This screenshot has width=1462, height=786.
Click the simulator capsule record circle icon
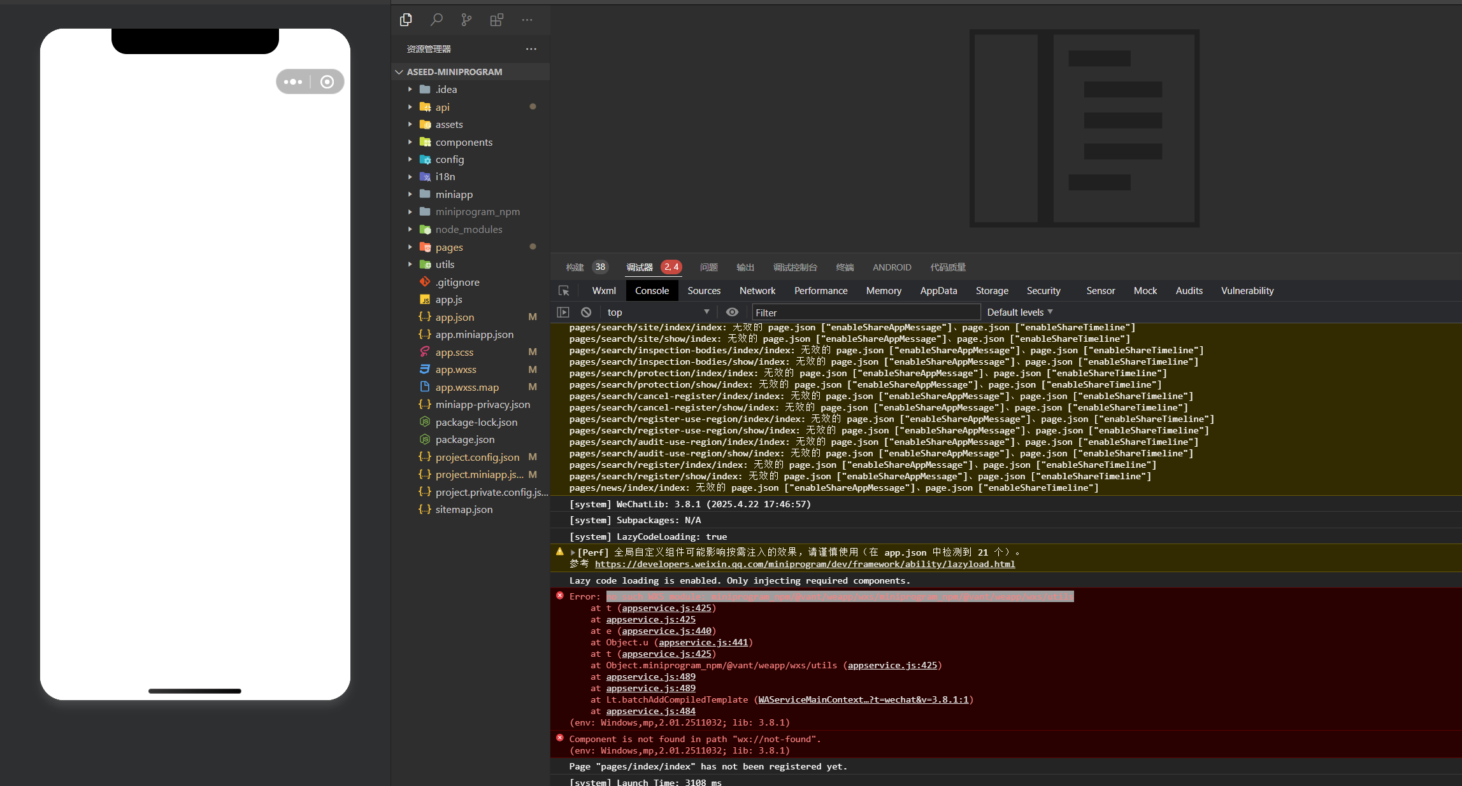[x=327, y=82]
